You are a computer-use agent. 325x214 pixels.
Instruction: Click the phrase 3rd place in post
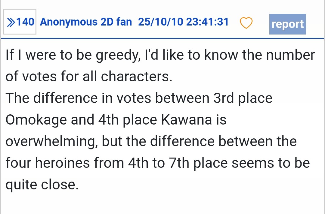[x=243, y=98]
